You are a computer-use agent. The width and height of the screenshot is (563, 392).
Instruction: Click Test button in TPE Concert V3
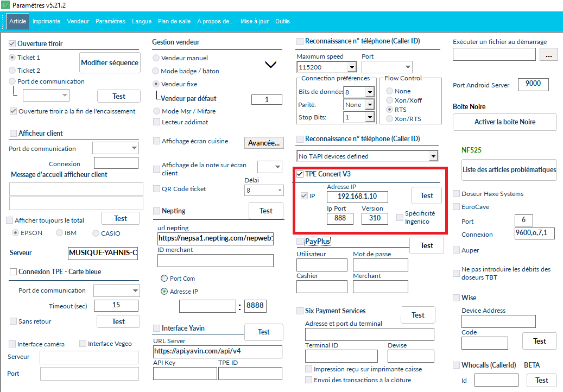[x=427, y=195]
